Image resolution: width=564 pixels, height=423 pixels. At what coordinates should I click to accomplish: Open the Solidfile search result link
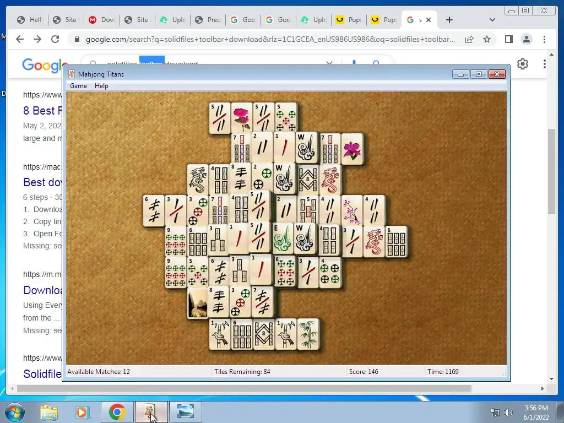point(42,374)
